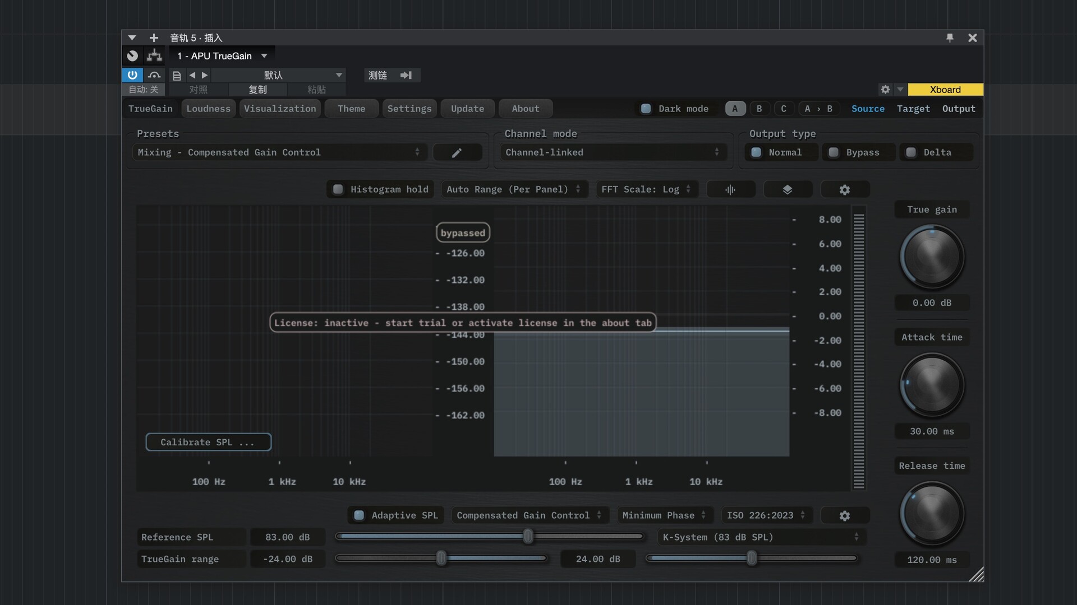The image size is (1077, 605).
Task: Expand the FFT Scale: Log dropdown
Action: [x=646, y=189]
